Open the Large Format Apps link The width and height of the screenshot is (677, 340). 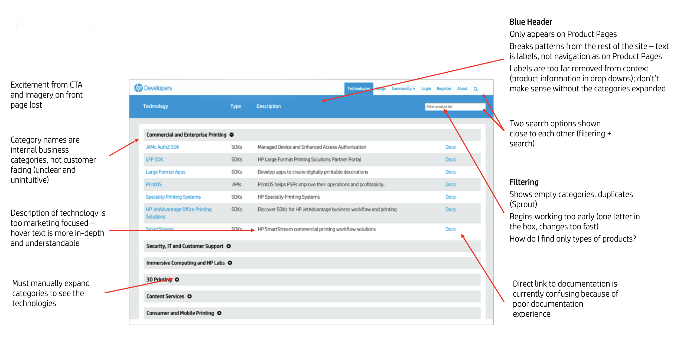pos(165,172)
